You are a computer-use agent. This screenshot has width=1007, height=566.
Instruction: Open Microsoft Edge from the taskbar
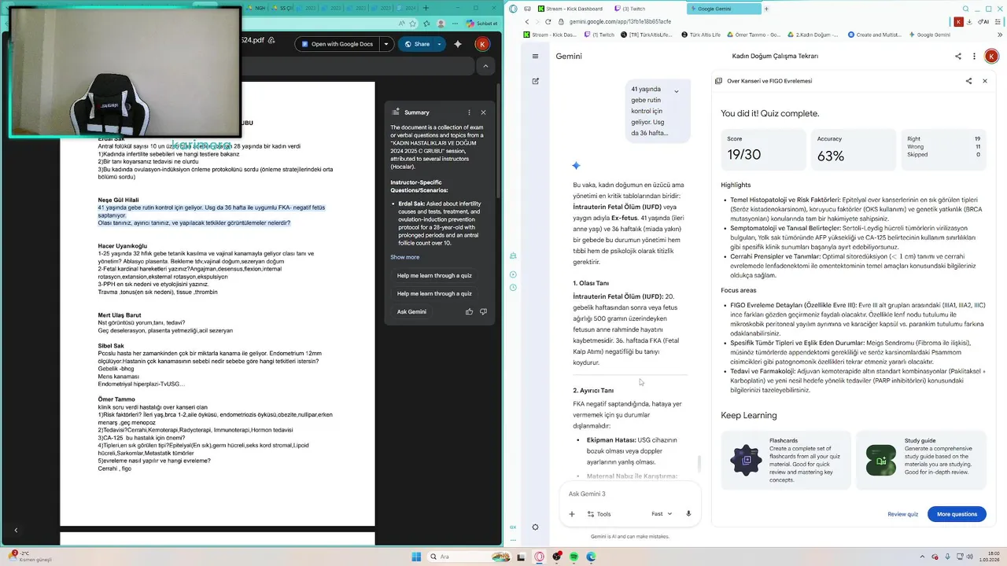(591, 557)
